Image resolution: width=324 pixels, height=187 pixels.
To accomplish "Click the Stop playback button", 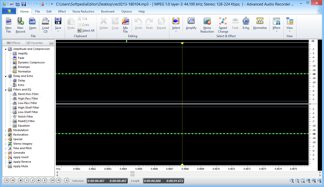I will click(21, 180).
